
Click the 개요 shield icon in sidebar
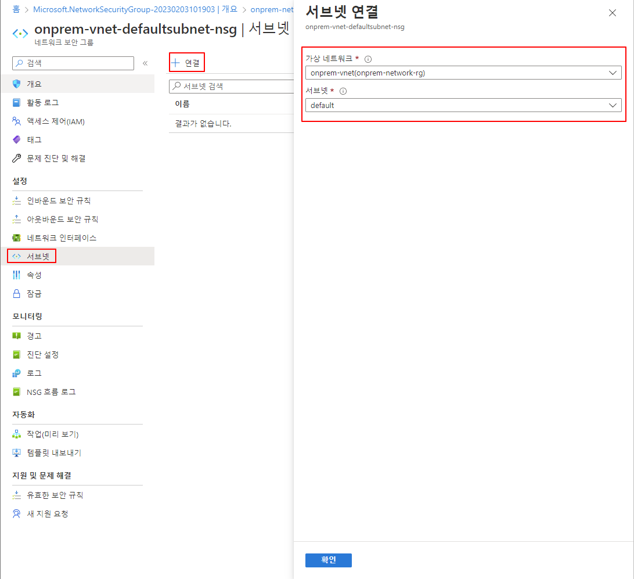pyautogui.click(x=17, y=84)
